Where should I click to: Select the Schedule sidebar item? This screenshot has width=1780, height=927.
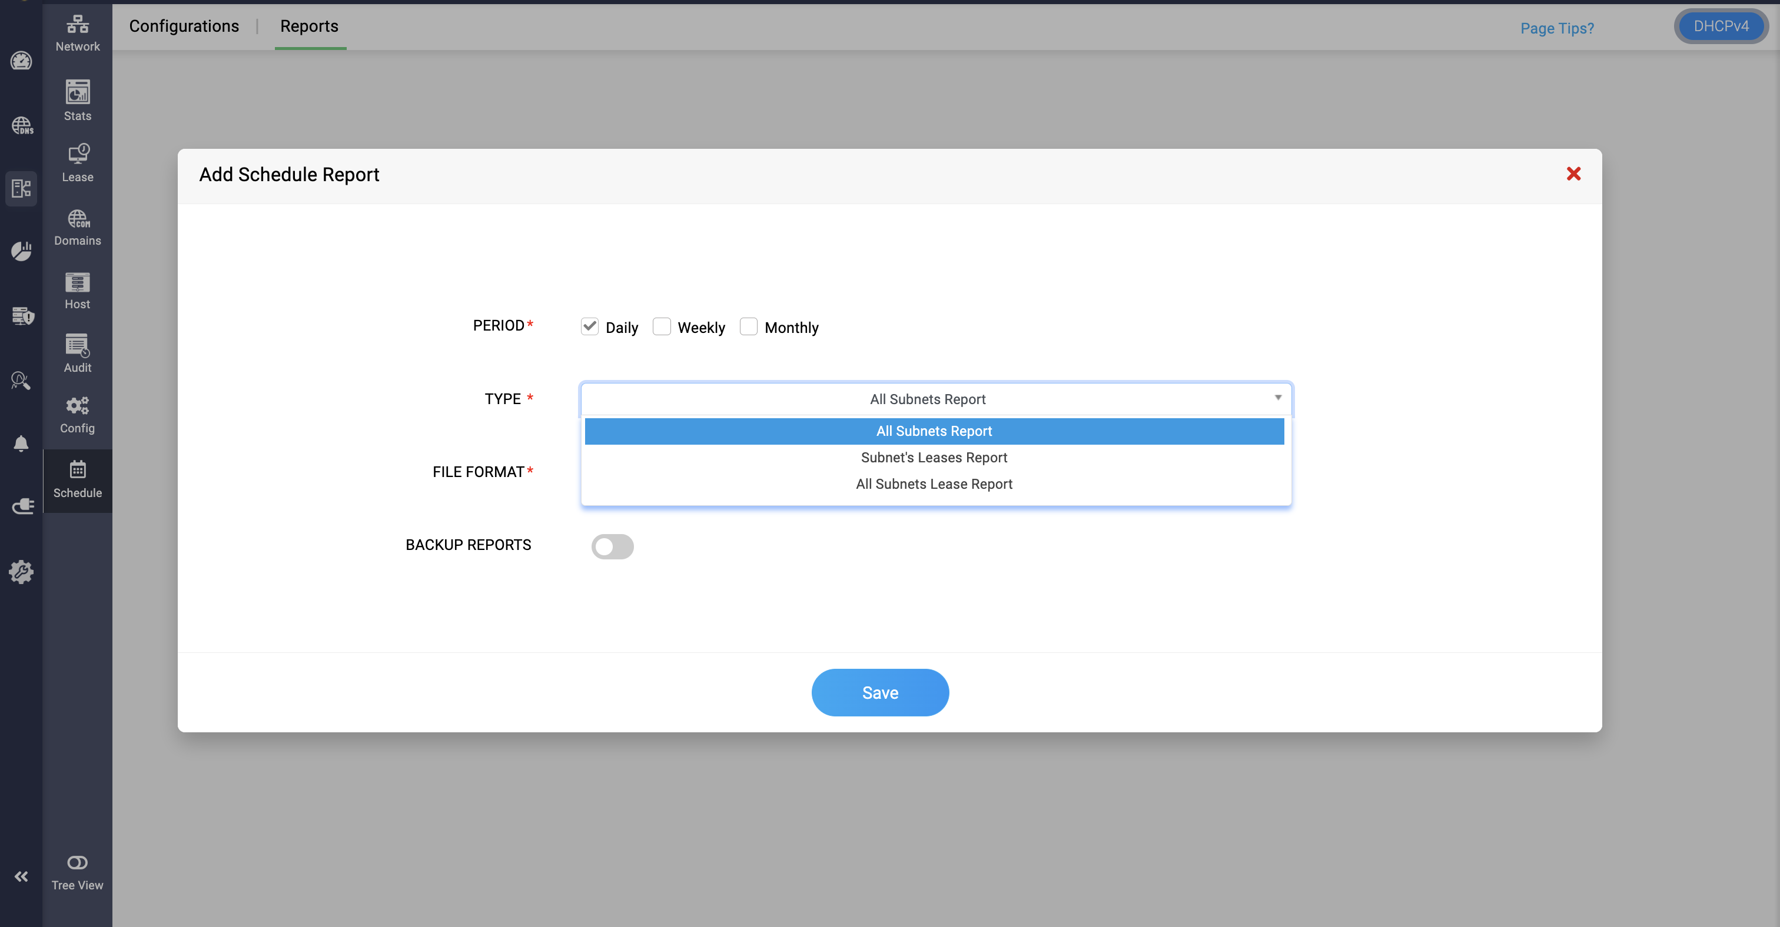tap(77, 480)
